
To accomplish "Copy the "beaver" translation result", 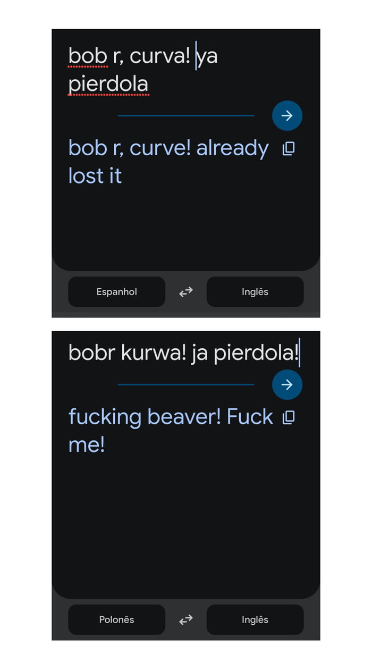I will tap(288, 417).
